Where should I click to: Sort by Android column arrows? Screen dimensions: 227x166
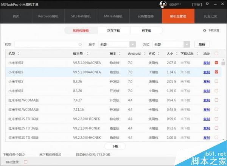(145, 54)
